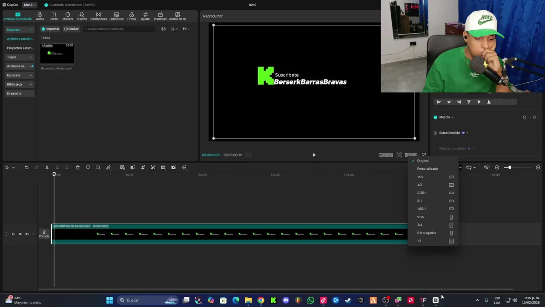545x307 pixels.
Task: Open the audio waveform tool
Action: (184, 168)
